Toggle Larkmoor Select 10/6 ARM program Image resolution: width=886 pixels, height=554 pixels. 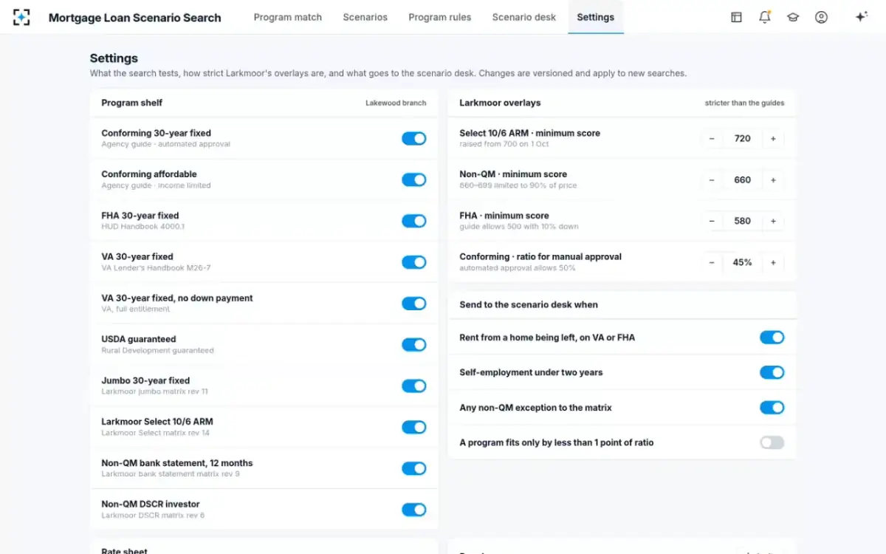coord(413,427)
